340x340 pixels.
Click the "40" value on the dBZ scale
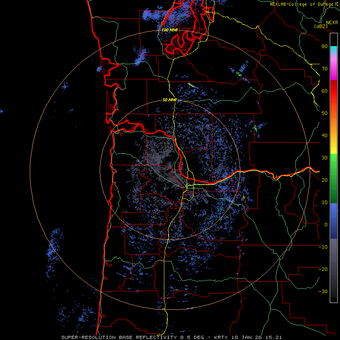pyautogui.click(x=325, y=136)
